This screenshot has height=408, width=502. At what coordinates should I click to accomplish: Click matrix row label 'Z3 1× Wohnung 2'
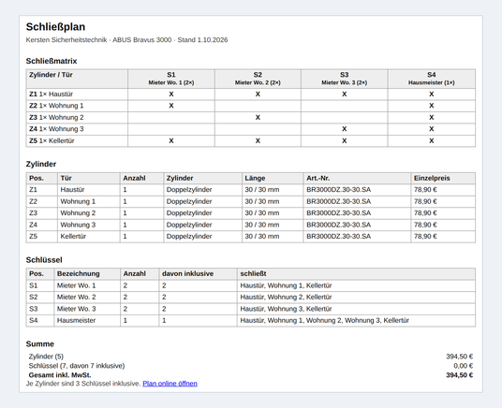[56, 117]
